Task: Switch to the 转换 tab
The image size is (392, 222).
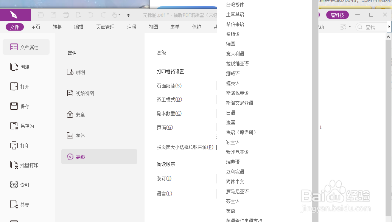Action: click(x=57, y=27)
